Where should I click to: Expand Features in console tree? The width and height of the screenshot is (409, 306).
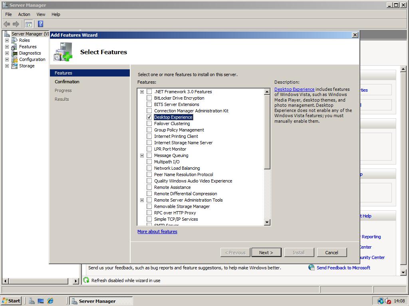tap(7, 47)
